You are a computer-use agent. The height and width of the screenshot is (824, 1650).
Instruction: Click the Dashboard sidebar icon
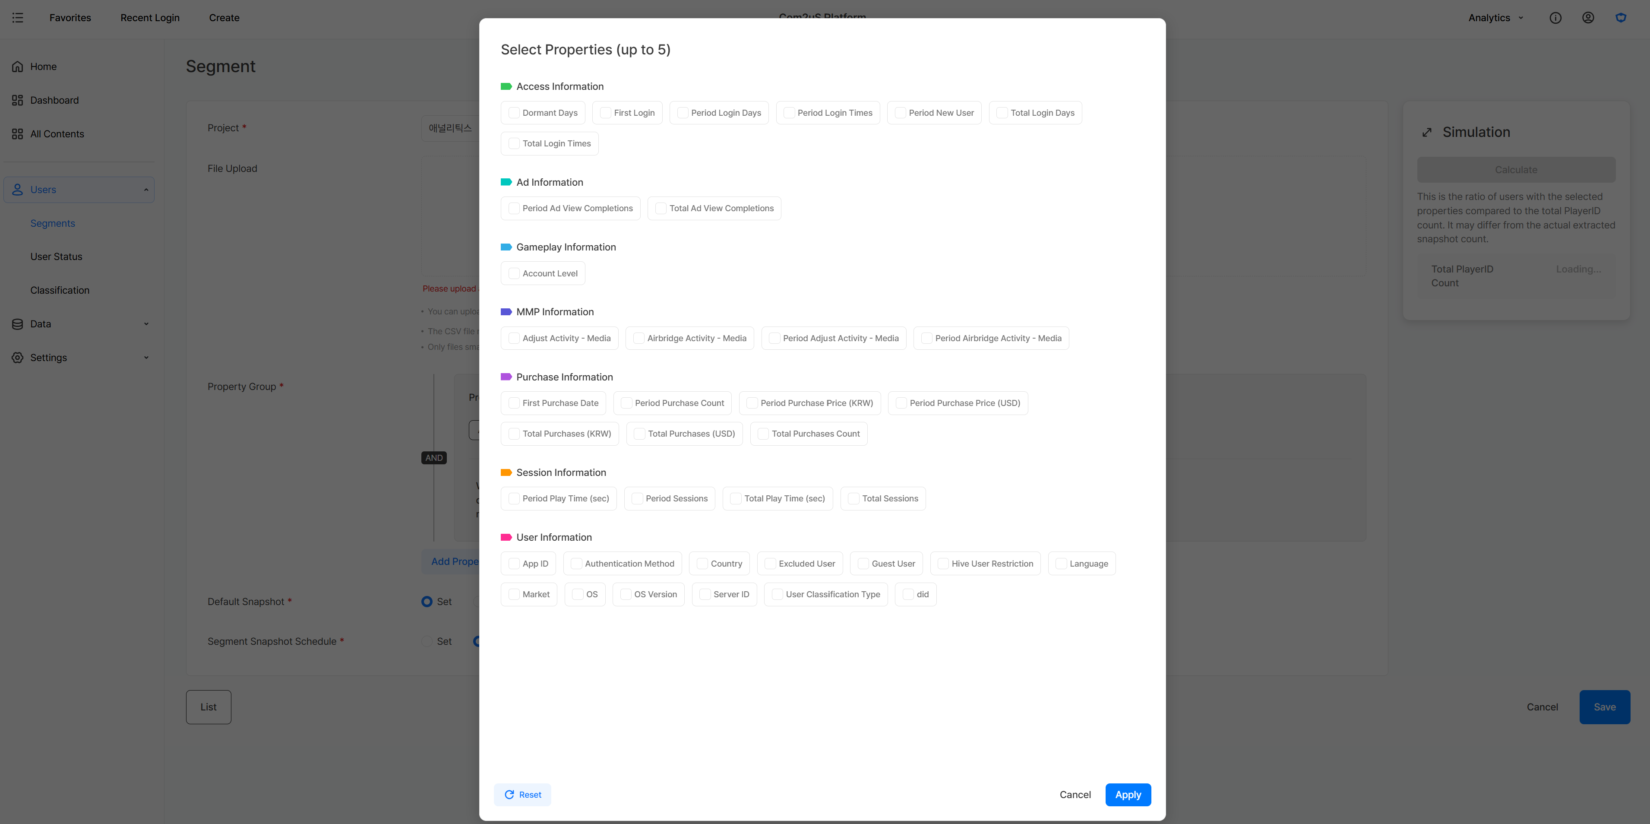[17, 100]
